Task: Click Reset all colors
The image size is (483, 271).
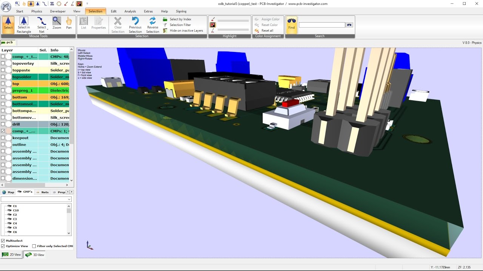Action: coord(264,30)
